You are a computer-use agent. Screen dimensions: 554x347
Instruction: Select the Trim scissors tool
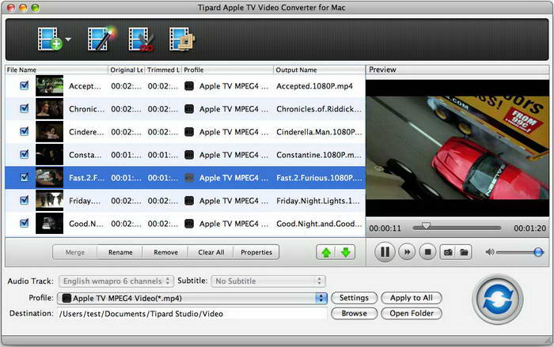click(x=141, y=40)
